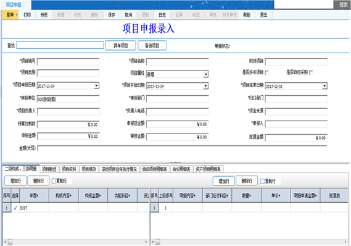Screen dimensions: 351x246
Task: Focus the 申报部门 input field
Action: [x=177, y=99]
